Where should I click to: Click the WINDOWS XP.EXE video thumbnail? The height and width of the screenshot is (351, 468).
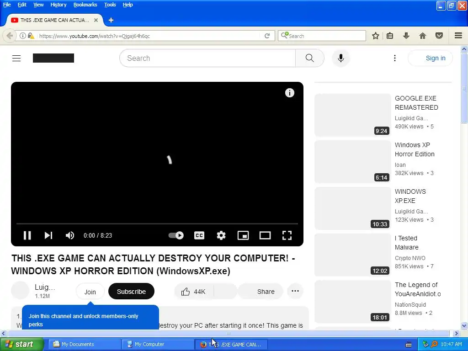tap(353, 208)
